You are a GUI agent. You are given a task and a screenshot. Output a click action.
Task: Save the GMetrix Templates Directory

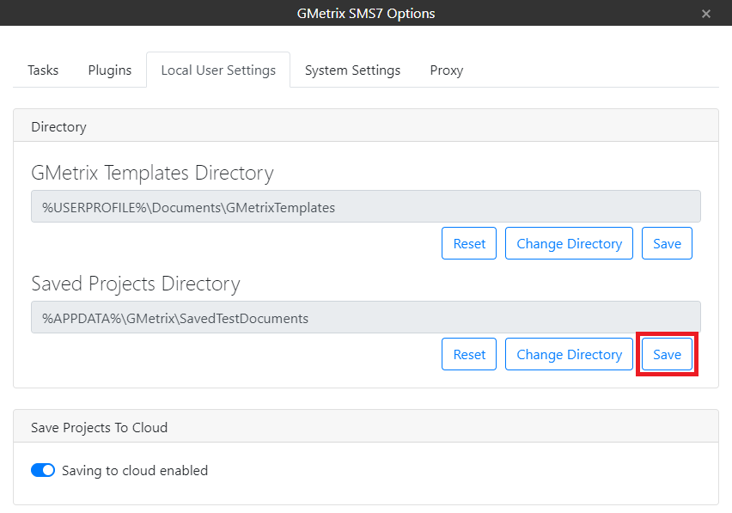pyautogui.click(x=667, y=243)
